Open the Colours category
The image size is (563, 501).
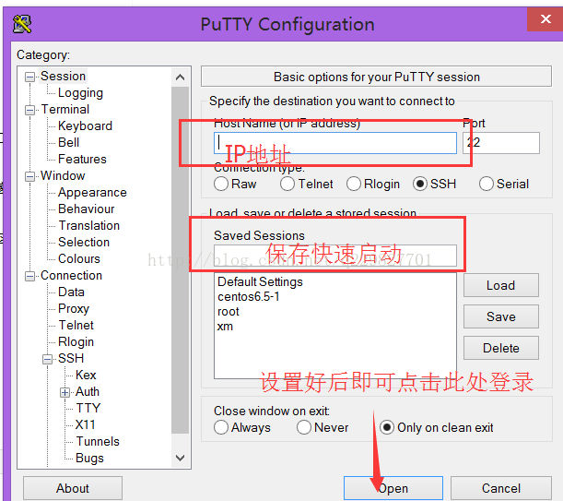[x=79, y=258]
